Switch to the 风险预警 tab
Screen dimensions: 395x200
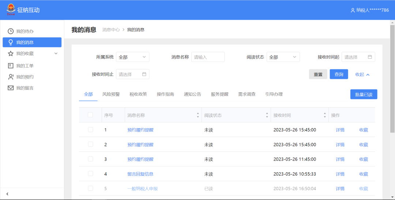click(111, 94)
